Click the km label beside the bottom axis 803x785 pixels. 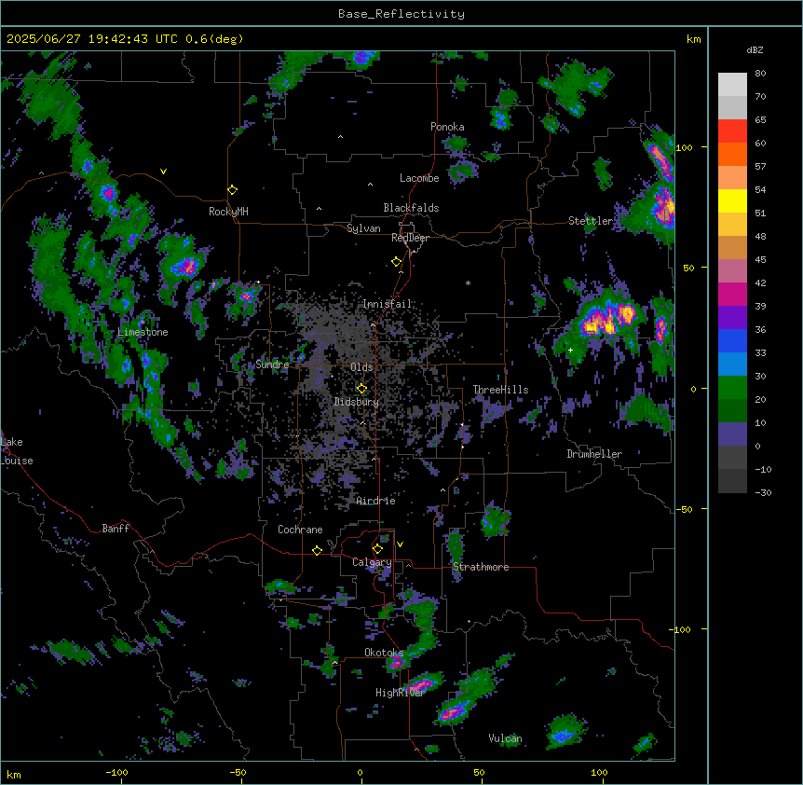14,774
